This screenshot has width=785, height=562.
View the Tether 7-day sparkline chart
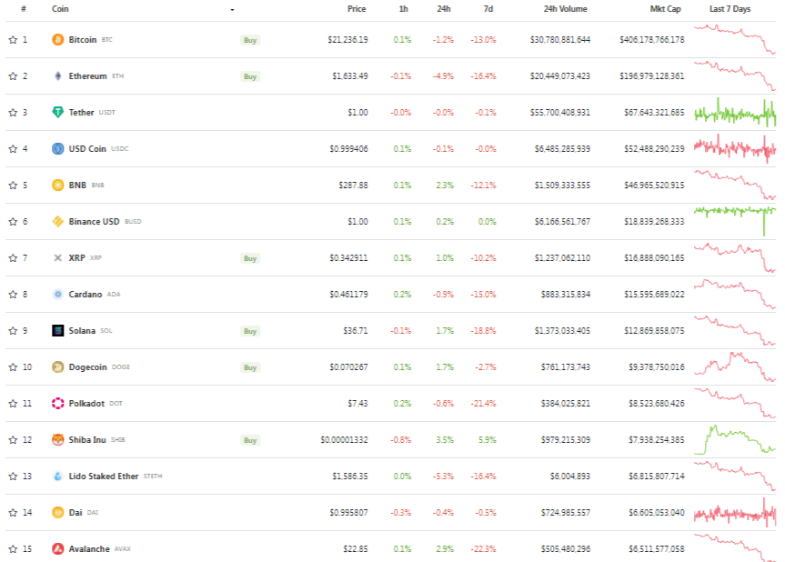(735, 112)
